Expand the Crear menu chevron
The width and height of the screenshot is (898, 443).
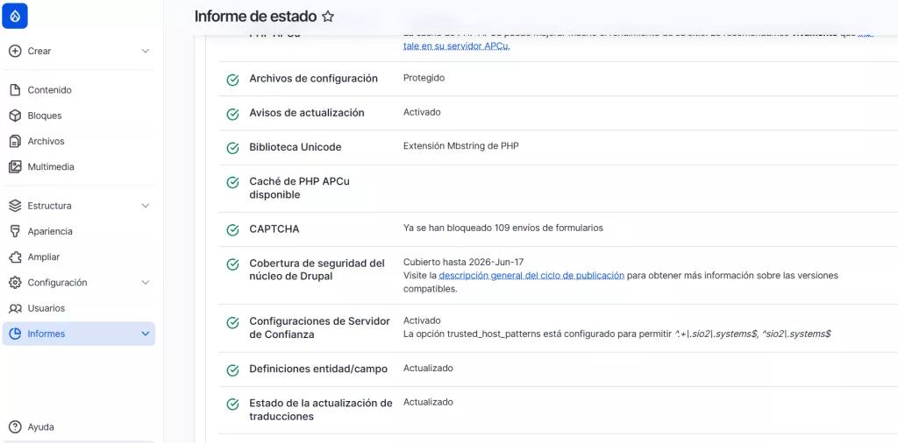(x=146, y=51)
